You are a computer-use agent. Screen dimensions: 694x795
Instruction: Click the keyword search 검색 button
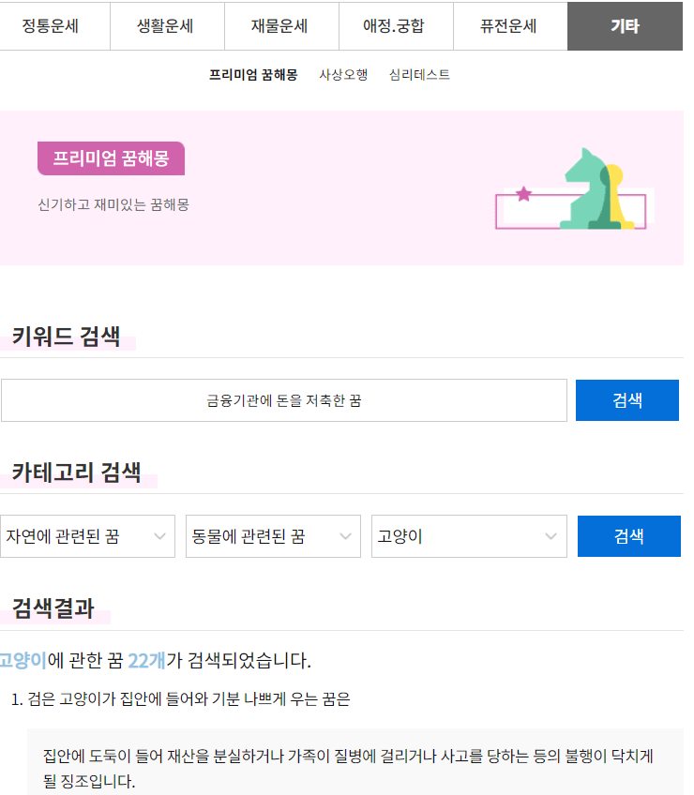point(626,400)
